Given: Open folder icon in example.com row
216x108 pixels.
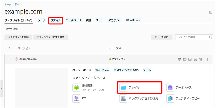Looking at the screenshot, I should pyautogui.click(x=185, y=59).
